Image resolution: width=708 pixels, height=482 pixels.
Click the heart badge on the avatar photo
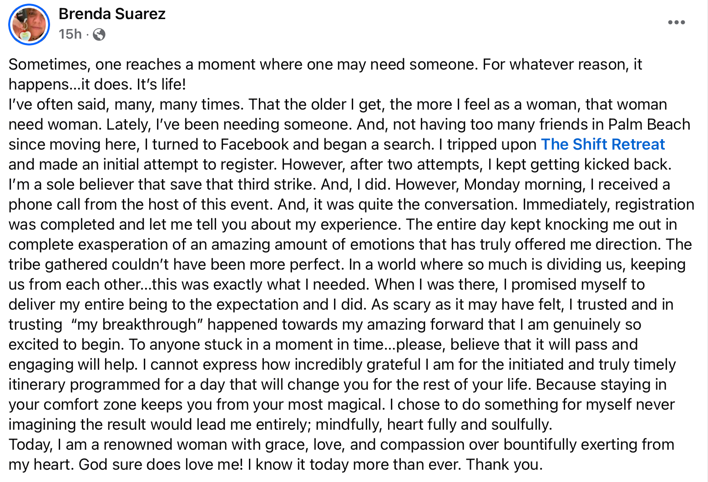tap(26, 35)
